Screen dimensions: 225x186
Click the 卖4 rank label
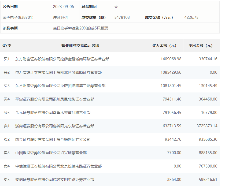(7, 166)
